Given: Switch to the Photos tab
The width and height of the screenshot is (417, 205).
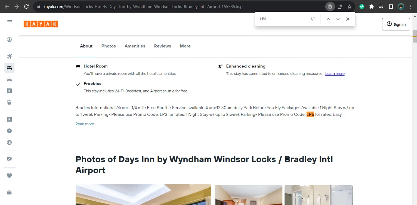Looking at the screenshot, I should click(109, 46).
